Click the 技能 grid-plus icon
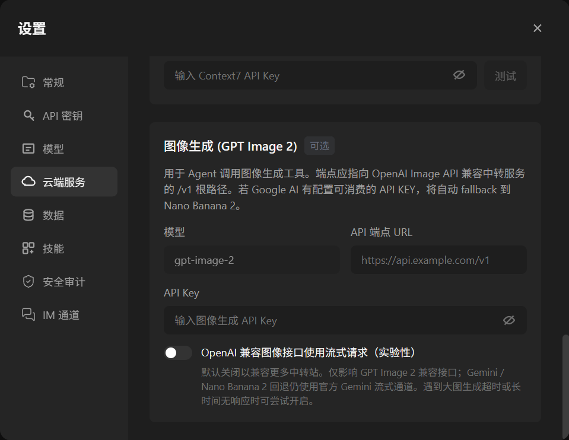The width and height of the screenshot is (569, 440). click(x=28, y=248)
